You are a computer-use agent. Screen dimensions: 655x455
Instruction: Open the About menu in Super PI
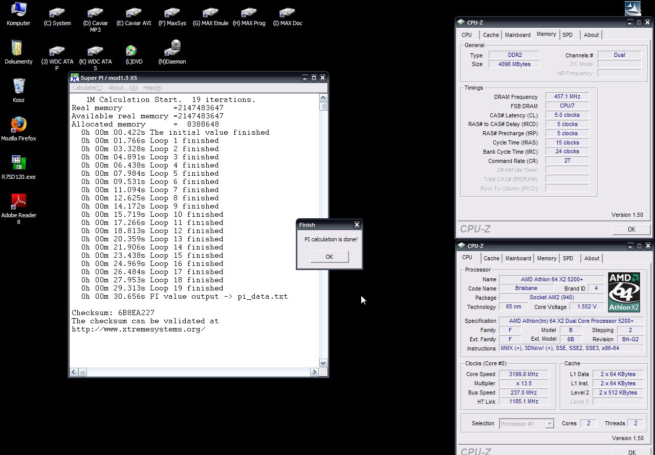tap(123, 88)
